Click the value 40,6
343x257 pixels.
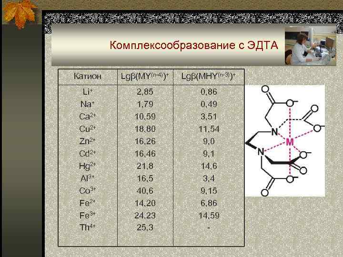pos(145,191)
